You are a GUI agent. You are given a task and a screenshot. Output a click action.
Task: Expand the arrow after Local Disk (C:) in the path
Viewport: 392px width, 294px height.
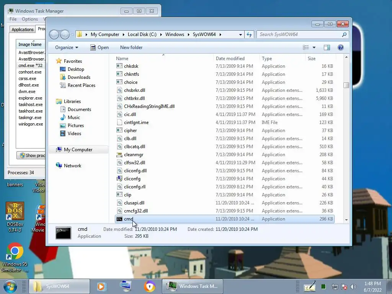tap(161, 34)
